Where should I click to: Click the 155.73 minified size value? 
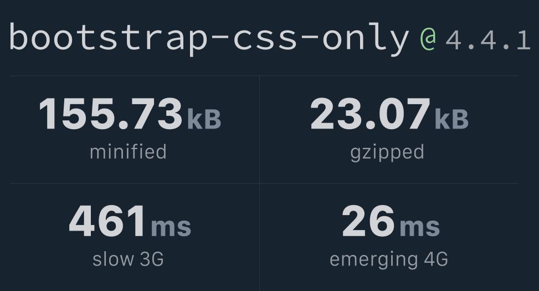coord(111,114)
